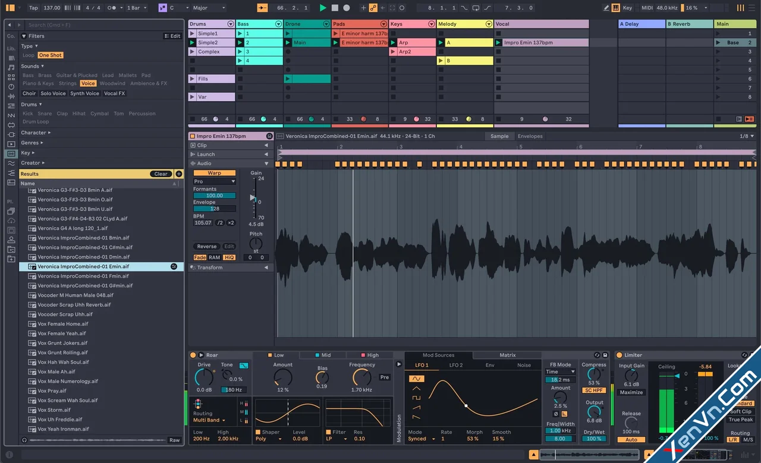Toggle the Voice sound filter tag

[88, 83]
